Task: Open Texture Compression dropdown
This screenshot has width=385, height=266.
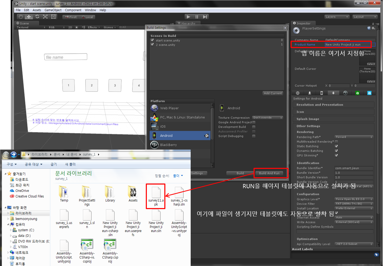Action: click(x=268, y=118)
